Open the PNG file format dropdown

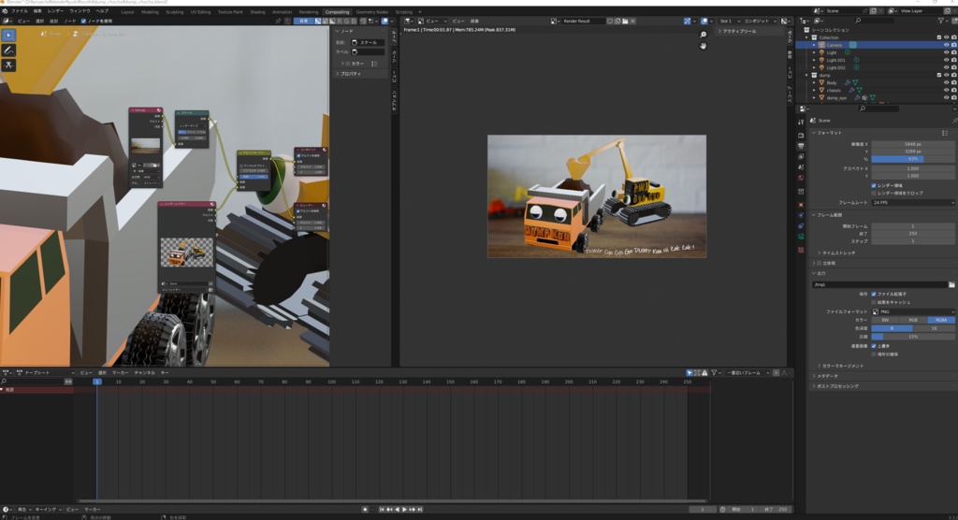(913, 311)
